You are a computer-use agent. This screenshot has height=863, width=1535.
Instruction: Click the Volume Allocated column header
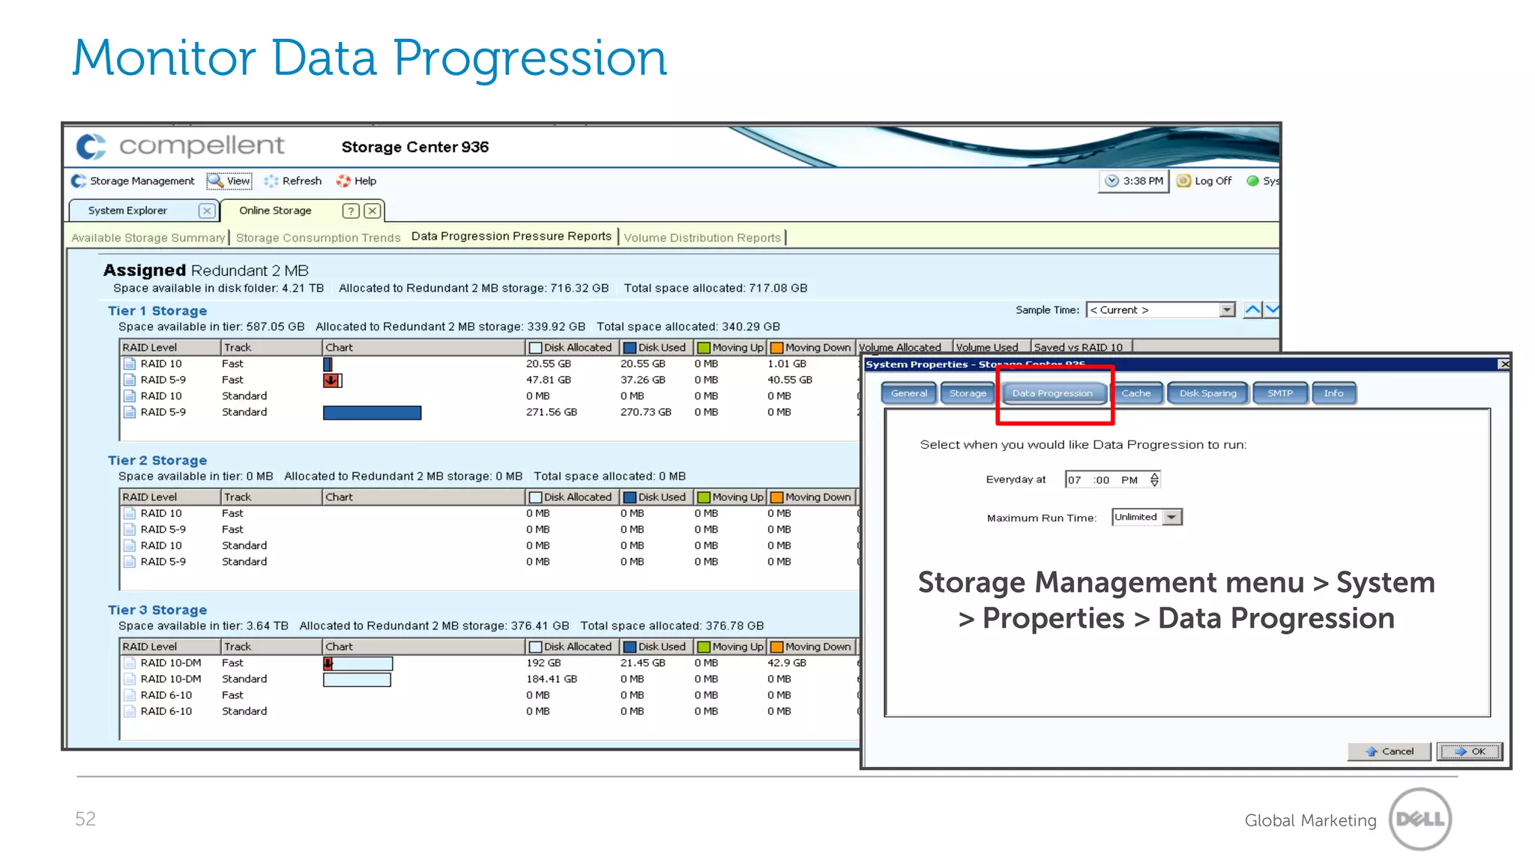point(905,348)
